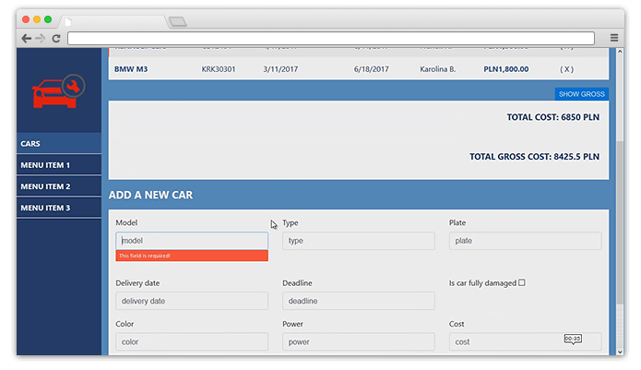
Task: Focus the Model input field
Action: click(192, 240)
